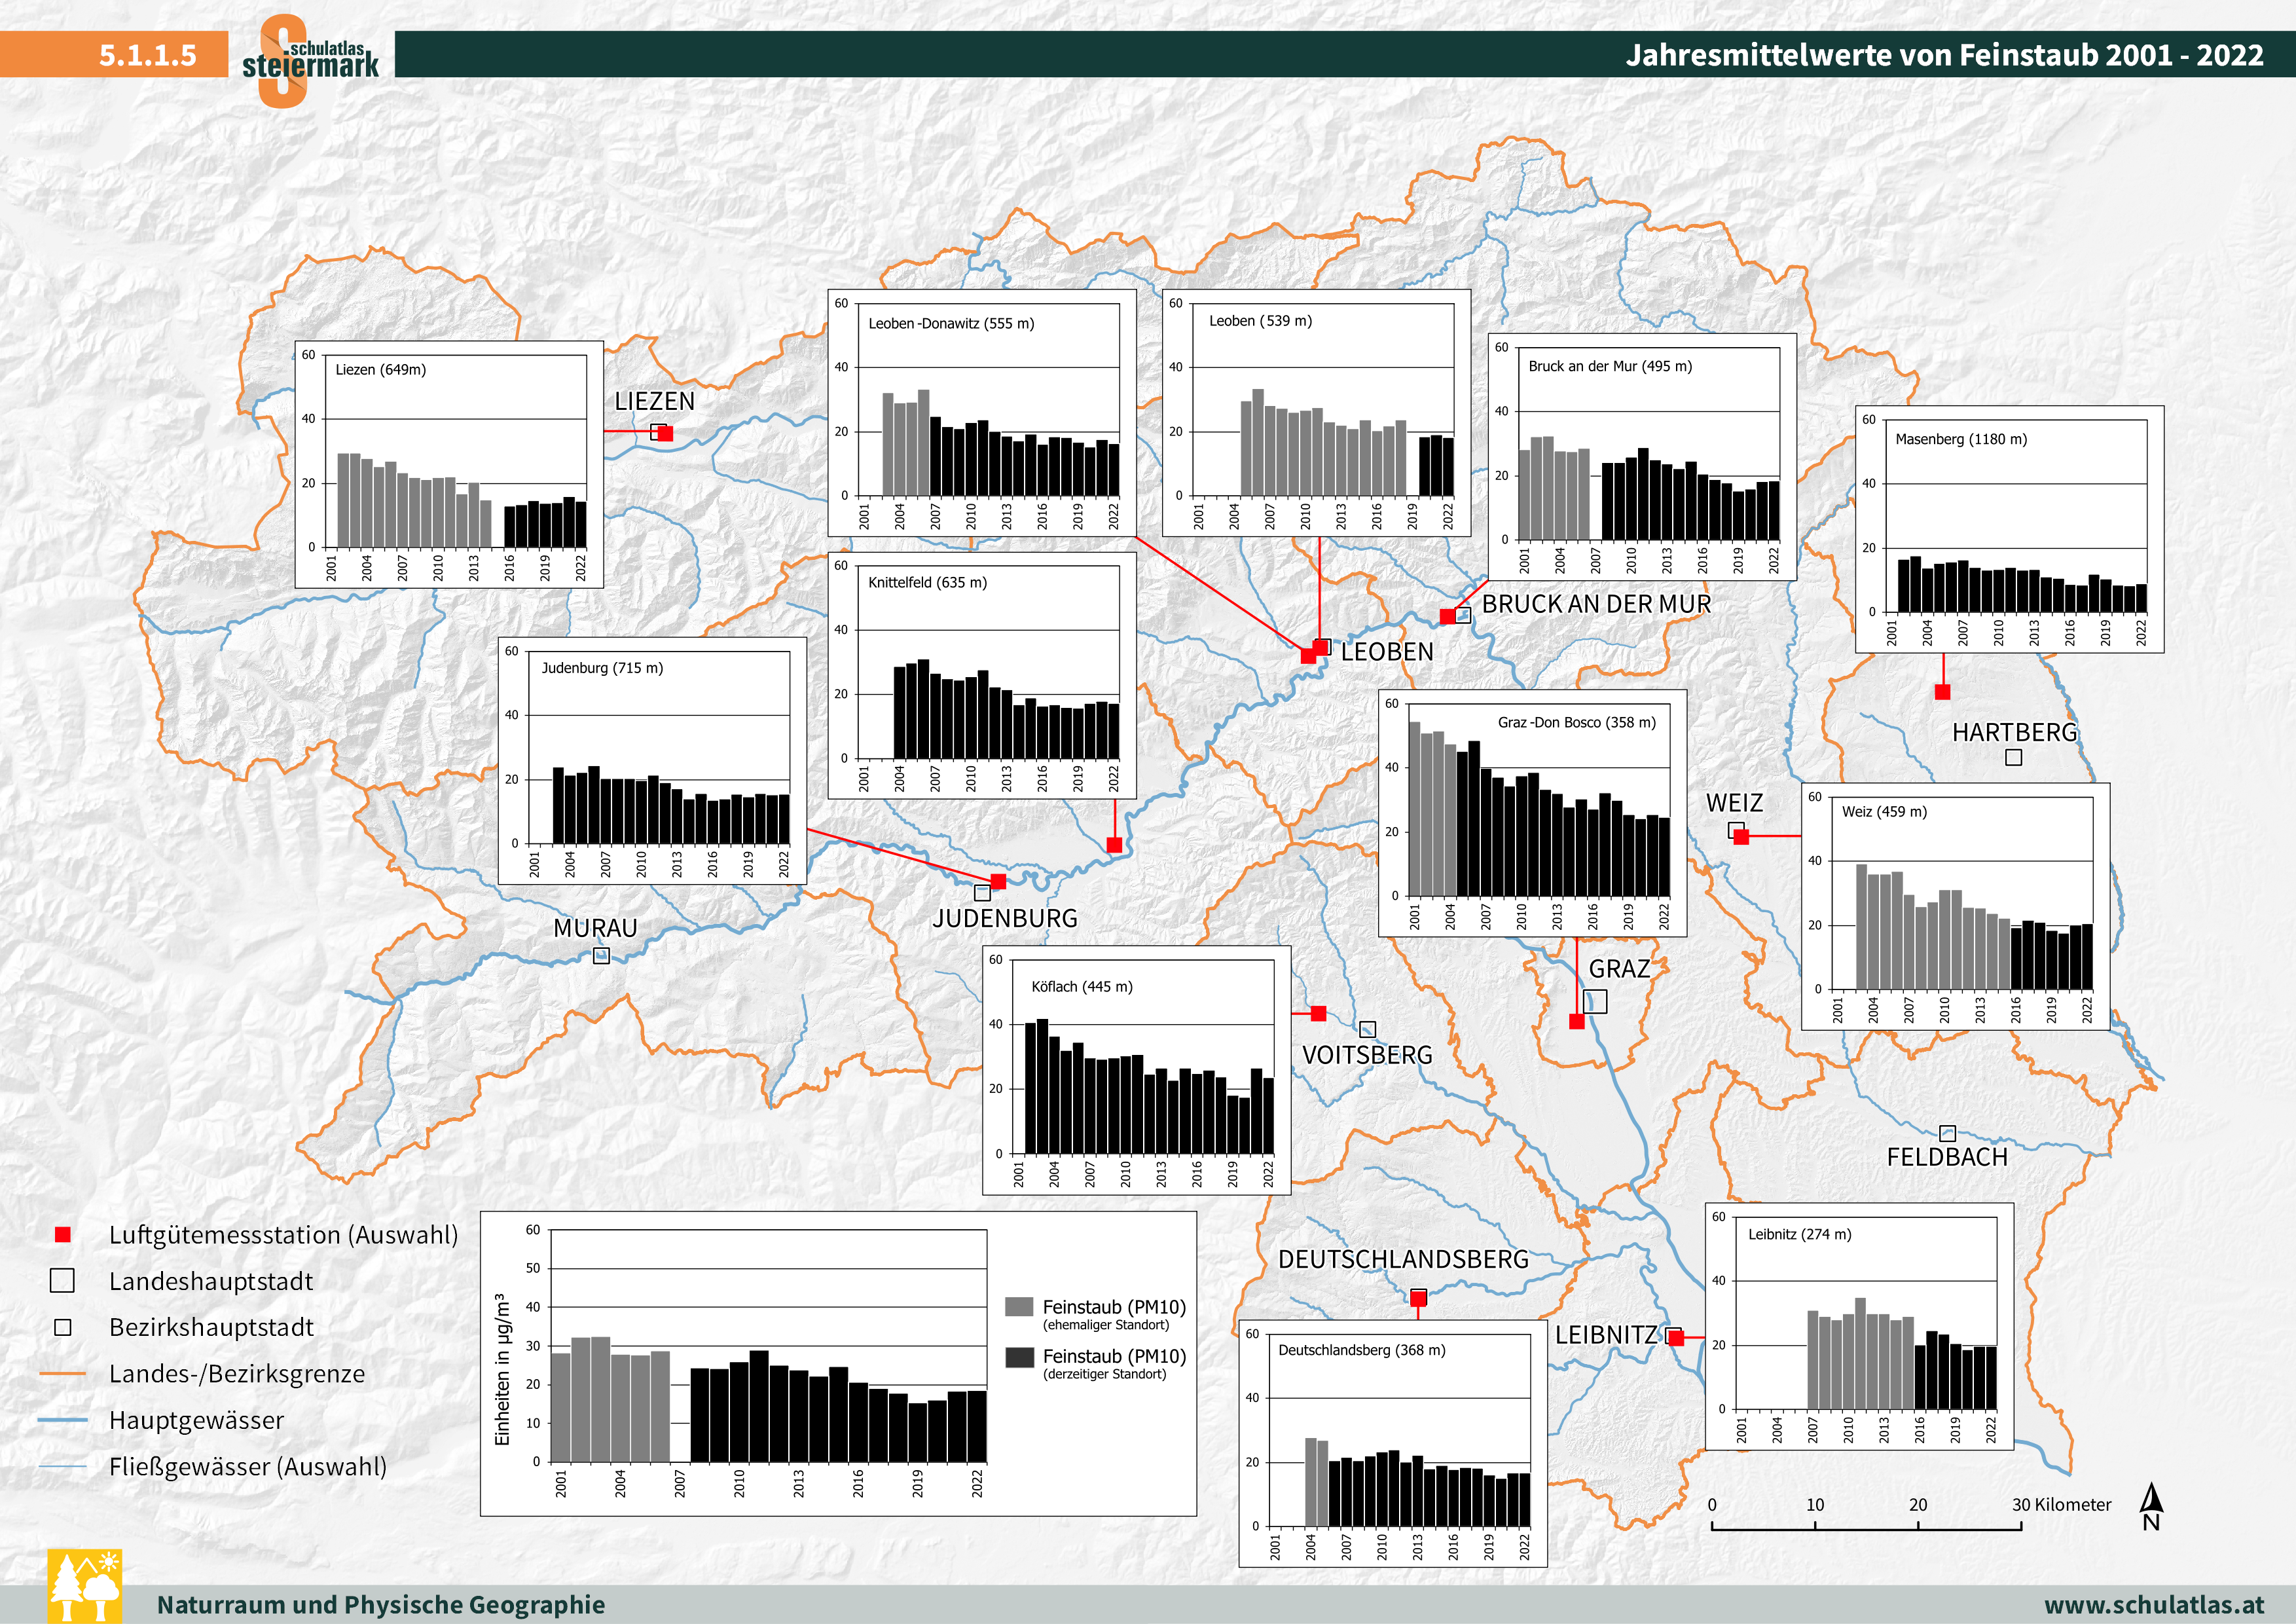Click the red station marker near Hartberg
The height and width of the screenshot is (1624, 2296).
pyautogui.click(x=1942, y=692)
